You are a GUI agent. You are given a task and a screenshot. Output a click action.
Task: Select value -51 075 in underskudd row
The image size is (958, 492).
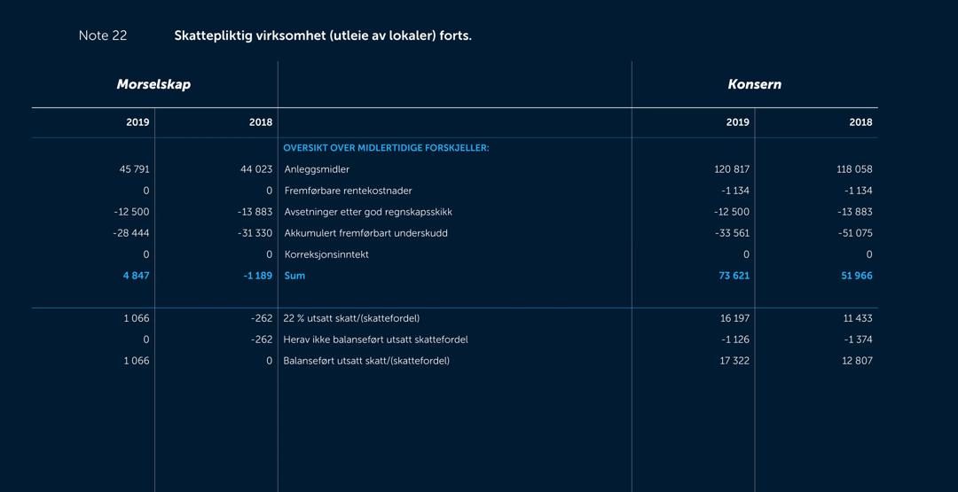coord(855,233)
